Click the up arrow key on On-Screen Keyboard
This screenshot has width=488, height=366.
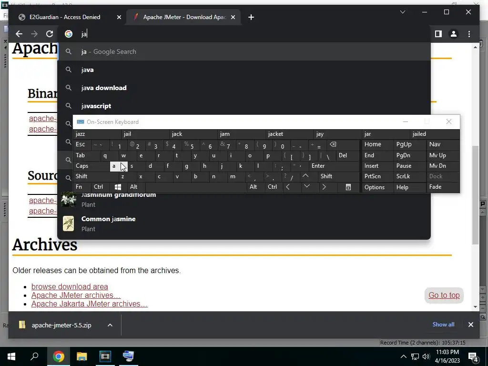(305, 176)
